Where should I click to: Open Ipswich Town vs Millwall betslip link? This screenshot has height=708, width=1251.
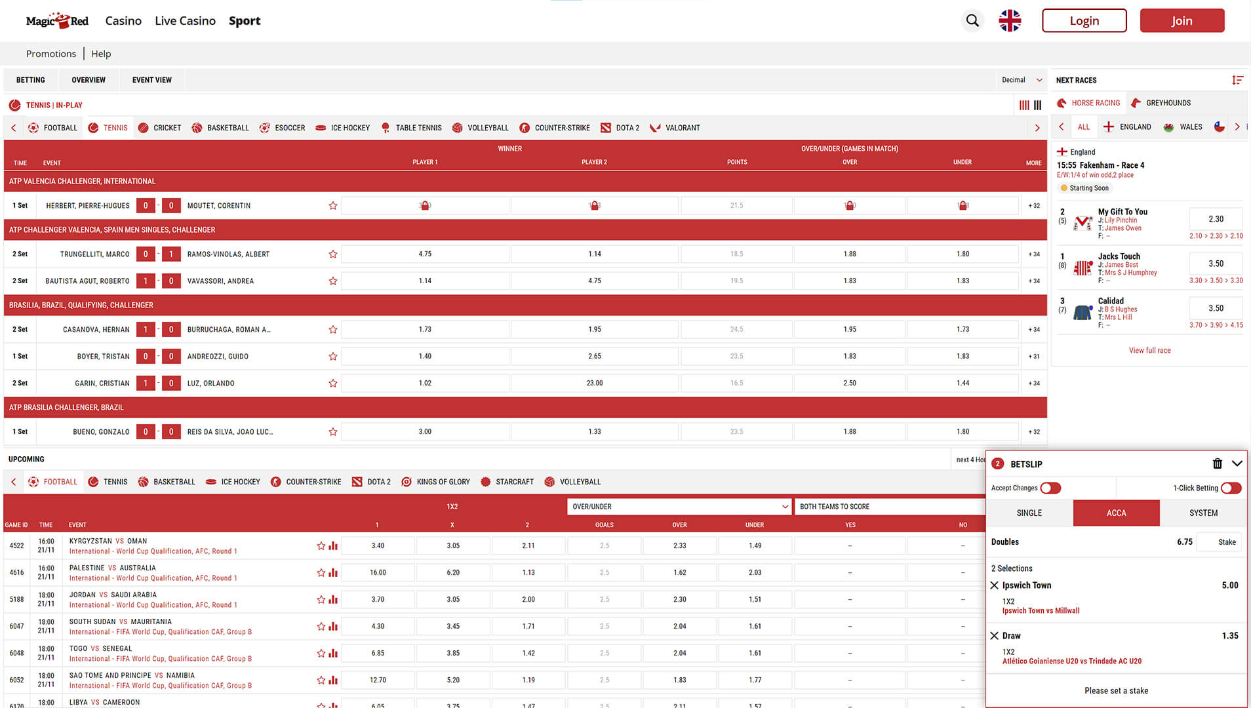point(1041,611)
